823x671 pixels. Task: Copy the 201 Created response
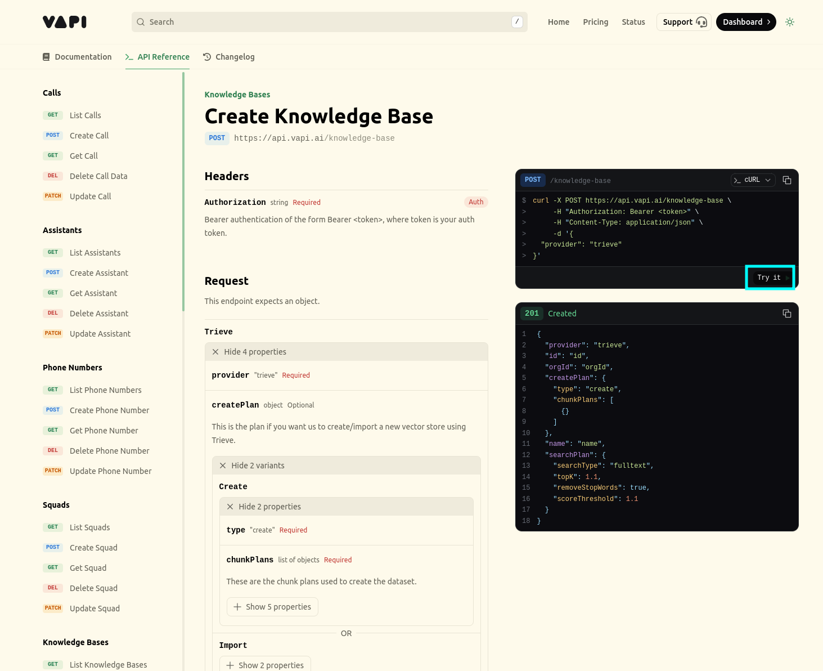point(787,314)
